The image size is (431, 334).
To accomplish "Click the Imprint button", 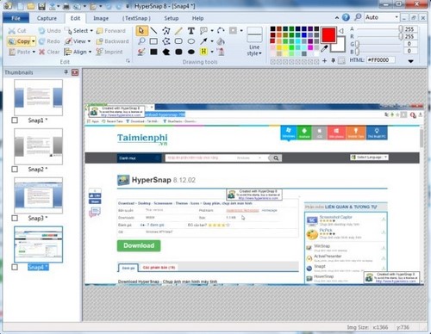I will [x=109, y=52].
